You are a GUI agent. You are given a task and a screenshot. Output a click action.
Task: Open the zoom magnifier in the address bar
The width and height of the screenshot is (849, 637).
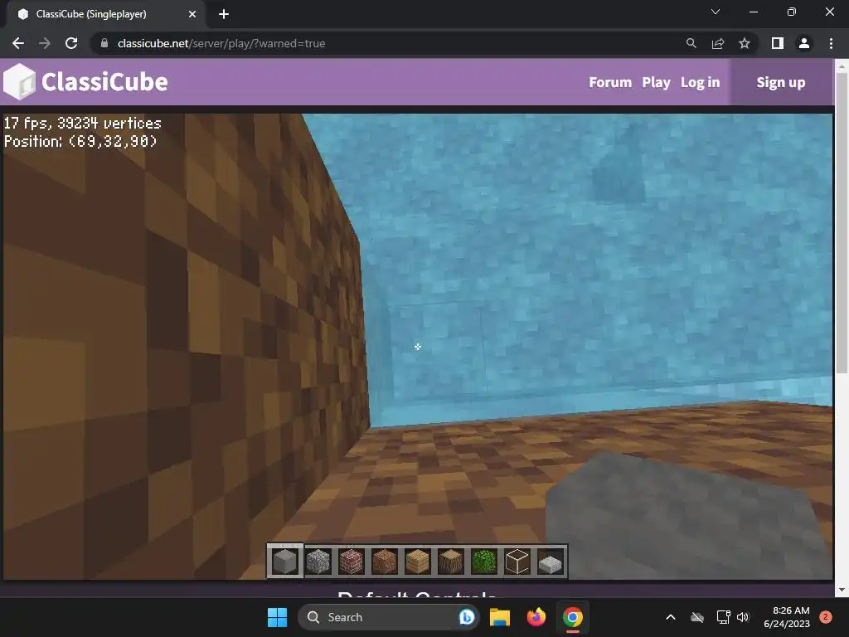(691, 43)
